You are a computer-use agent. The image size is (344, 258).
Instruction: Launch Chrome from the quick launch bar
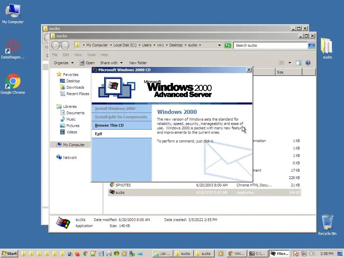[x=86, y=254]
